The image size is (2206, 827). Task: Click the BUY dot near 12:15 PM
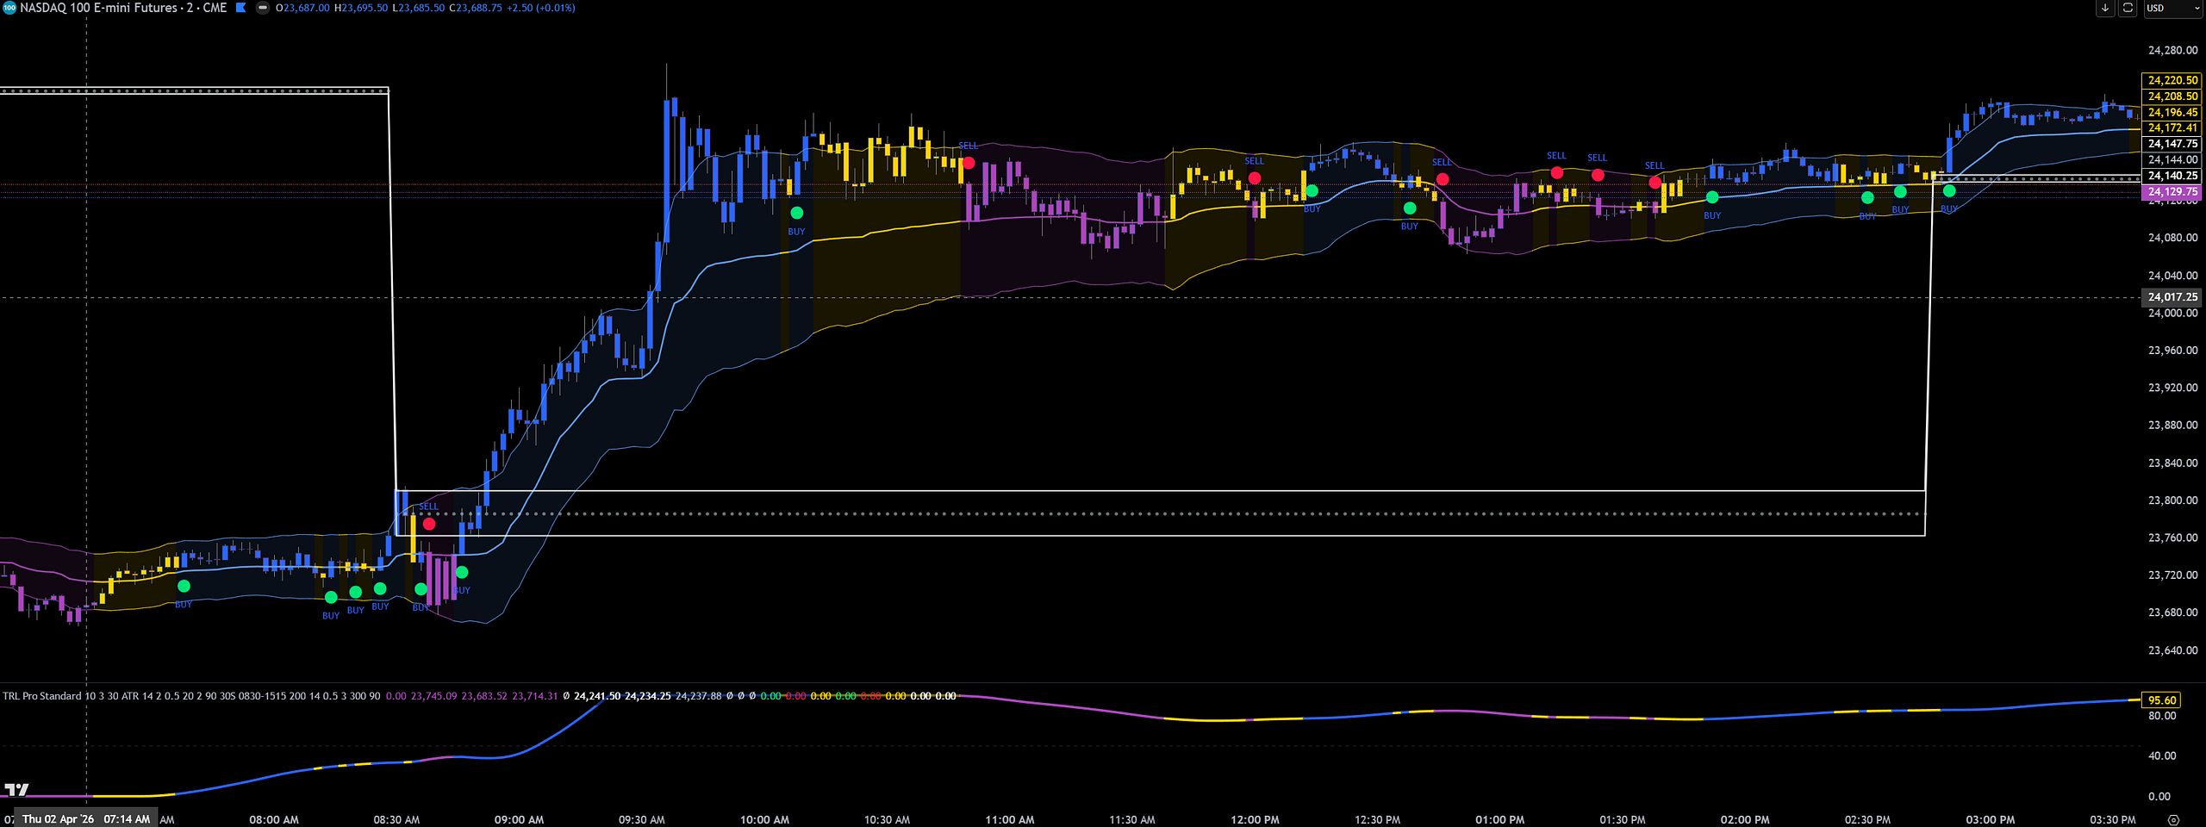pos(1312,191)
